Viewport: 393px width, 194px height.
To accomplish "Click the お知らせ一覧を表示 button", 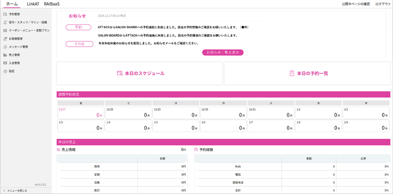I will [223, 52].
